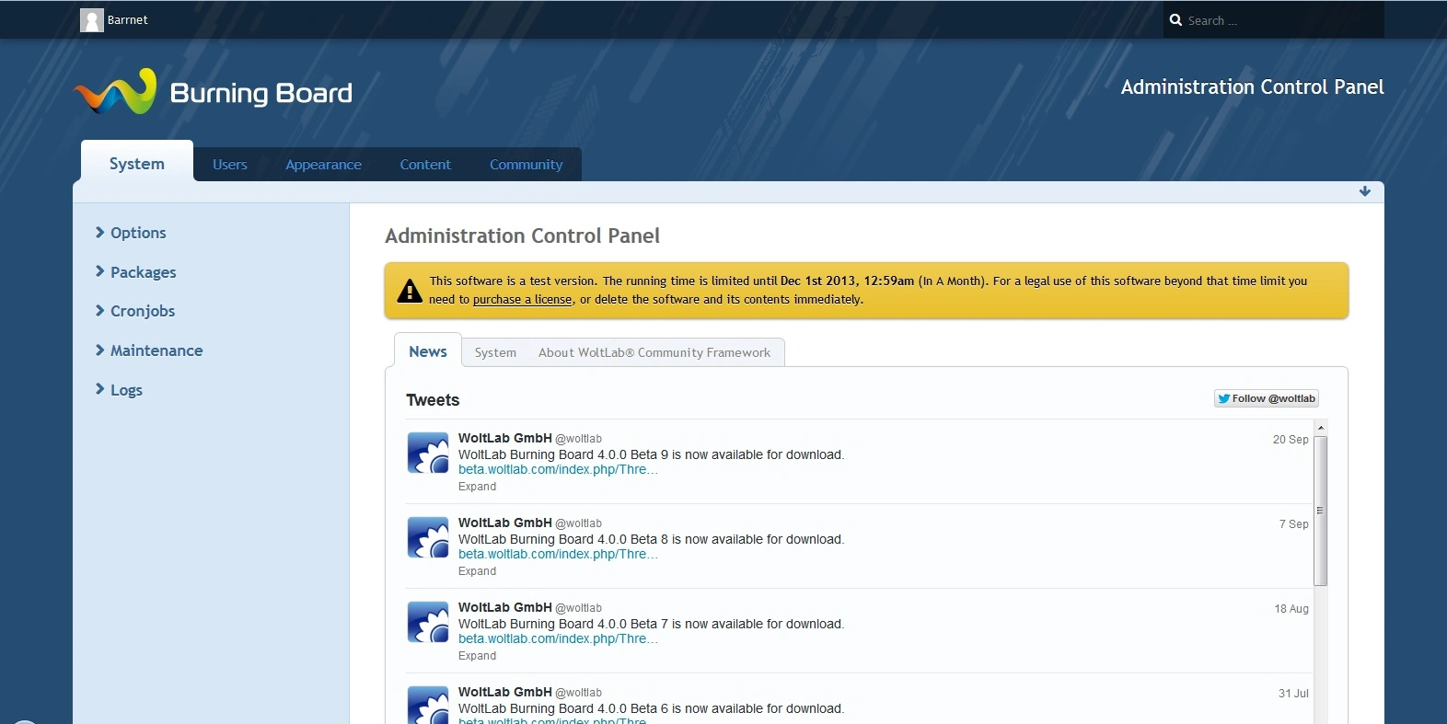Click the WoltLab avatar on Beta 9 tweet
This screenshot has height=724, width=1447.
(x=428, y=453)
